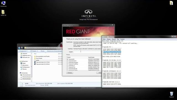The height and width of the screenshot is (100, 177).
Task: Click 'TrapCode Horizon v1.1.2' heading in Notepad
Action: pos(111,82)
